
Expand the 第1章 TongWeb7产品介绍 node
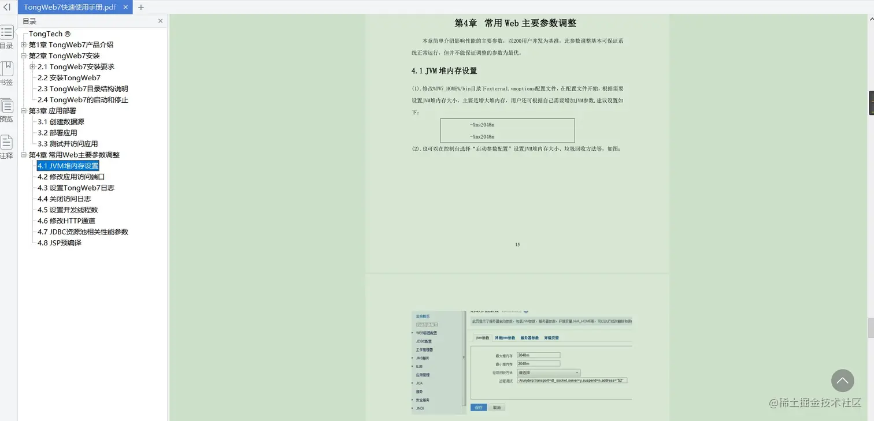click(24, 44)
